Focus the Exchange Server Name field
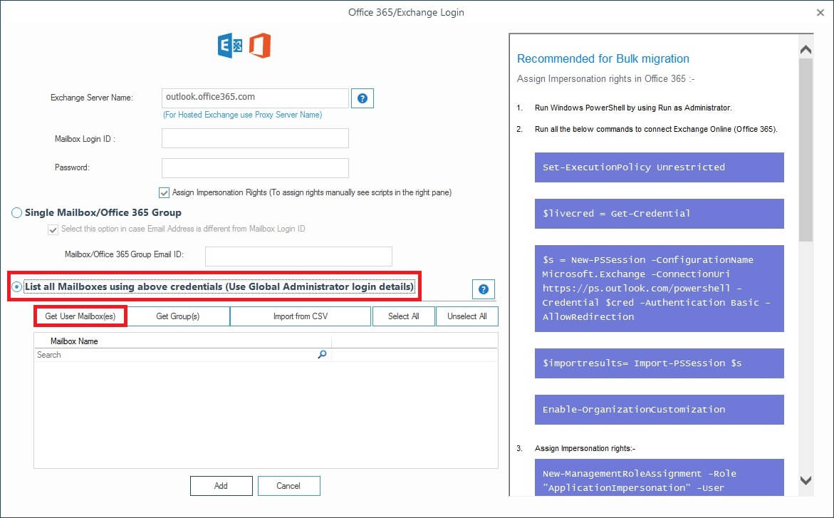 255,98
